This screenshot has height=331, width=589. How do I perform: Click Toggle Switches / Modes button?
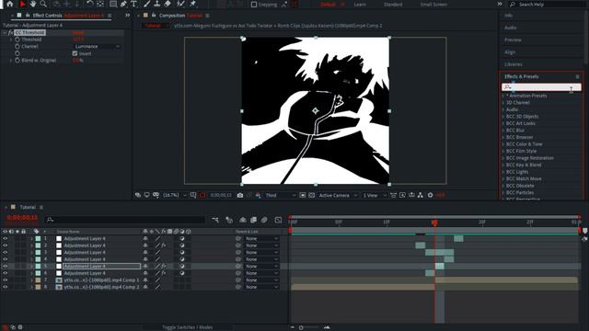(188, 327)
